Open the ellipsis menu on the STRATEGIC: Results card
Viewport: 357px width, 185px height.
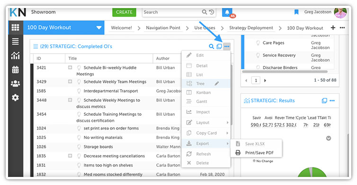(x=332, y=101)
